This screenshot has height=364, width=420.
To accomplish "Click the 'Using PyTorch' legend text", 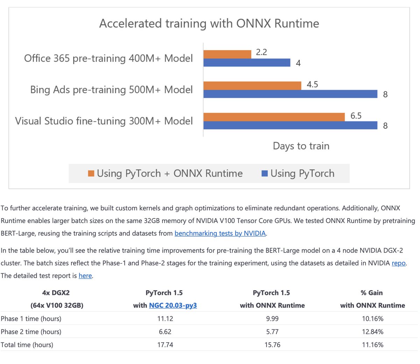I will [302, 173].
